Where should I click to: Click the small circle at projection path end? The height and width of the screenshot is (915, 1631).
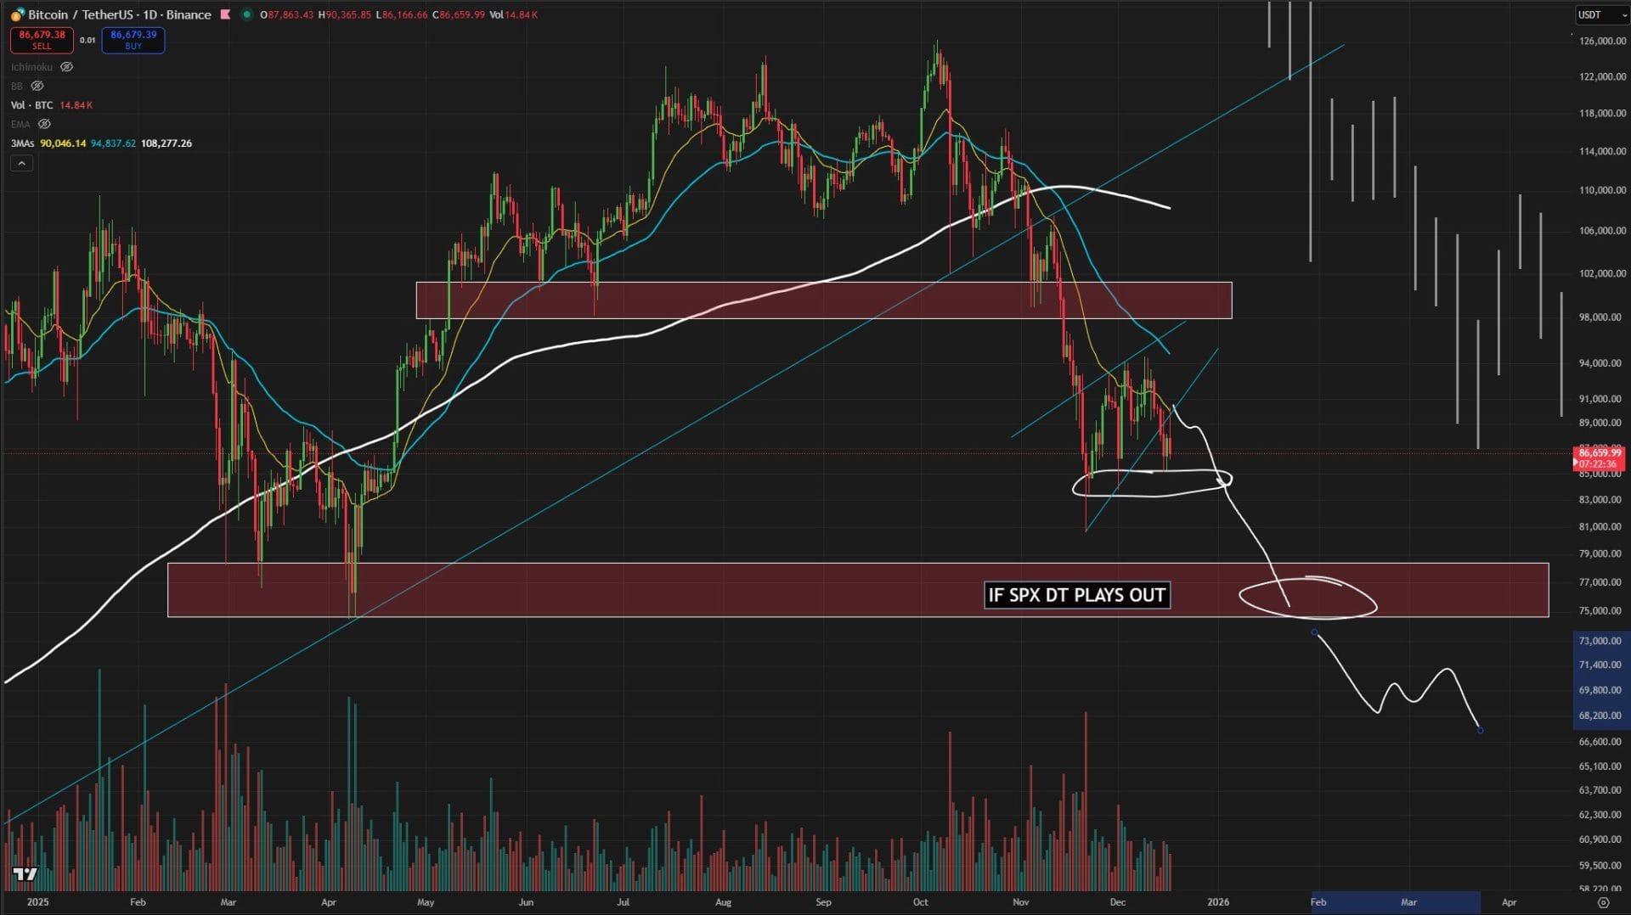[1480, 730]
